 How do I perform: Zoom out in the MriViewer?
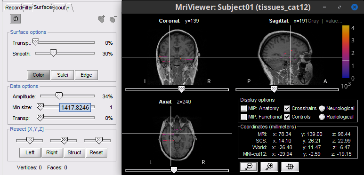(249, 166)
